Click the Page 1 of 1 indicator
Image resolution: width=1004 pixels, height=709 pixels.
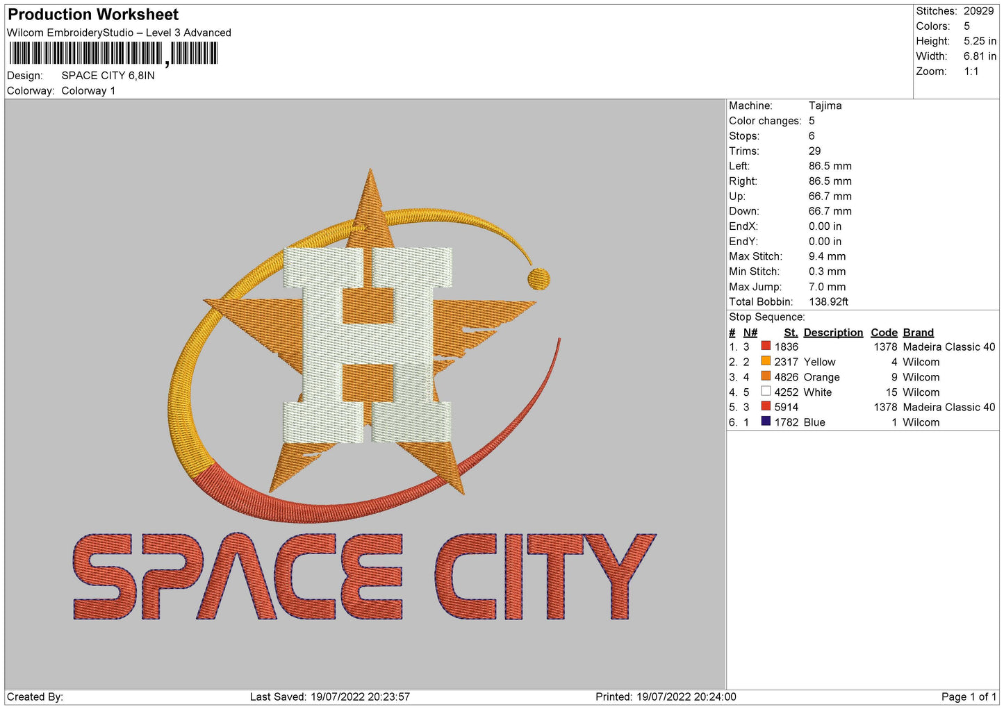[969, 697]
